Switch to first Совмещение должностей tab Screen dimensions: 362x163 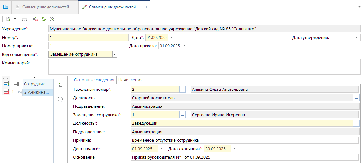click(x=45, y=7)
